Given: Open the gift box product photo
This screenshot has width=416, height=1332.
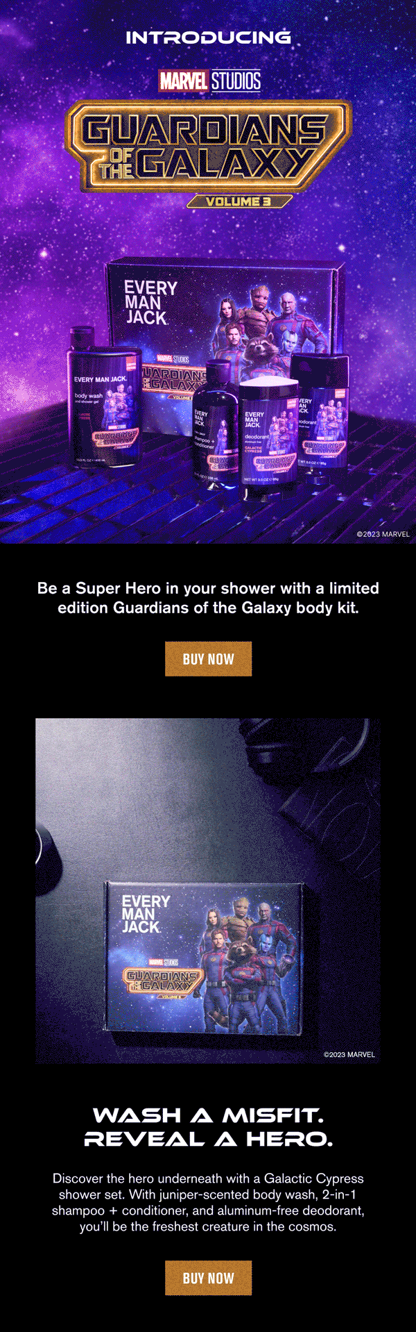Looking at the screenshot, I should pos(208,890).
